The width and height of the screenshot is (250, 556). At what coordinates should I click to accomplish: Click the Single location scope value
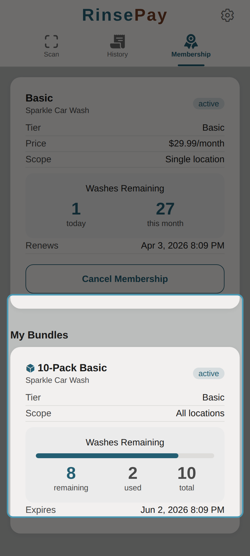click(195, 159)
